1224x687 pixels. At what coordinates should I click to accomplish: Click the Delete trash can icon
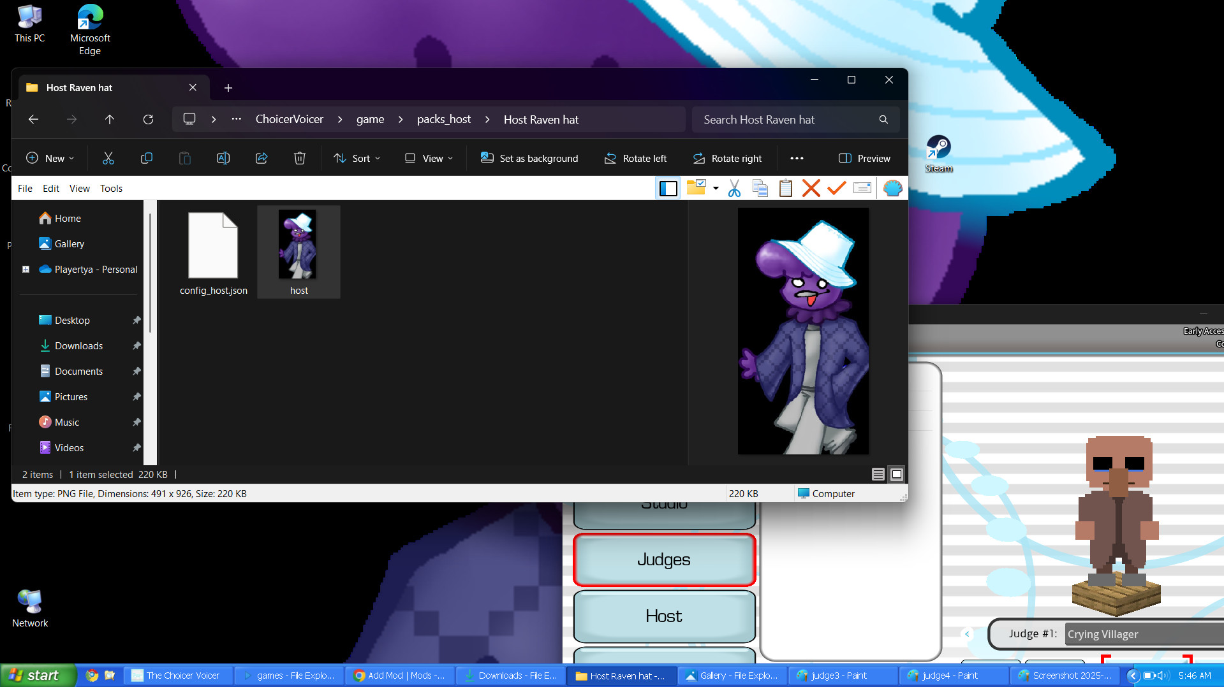point(300,158)
